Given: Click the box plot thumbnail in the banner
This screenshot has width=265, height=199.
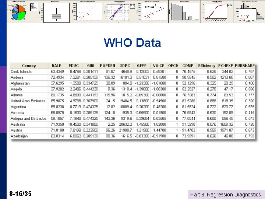Looking at the screenshot, I should (54, 11).
